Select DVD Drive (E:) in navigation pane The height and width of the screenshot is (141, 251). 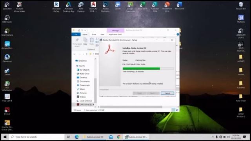click(85, 105)
